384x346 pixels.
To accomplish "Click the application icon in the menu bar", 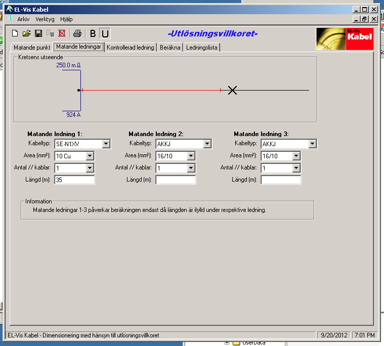I will [11, 19].
